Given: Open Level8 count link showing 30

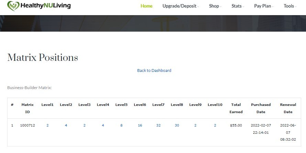Looking at the screenshot, I should (177, 125).
